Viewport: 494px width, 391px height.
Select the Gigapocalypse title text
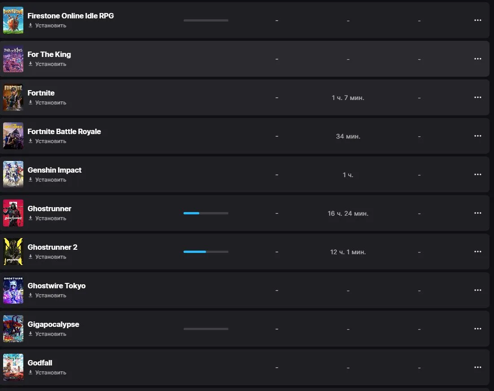53,324
